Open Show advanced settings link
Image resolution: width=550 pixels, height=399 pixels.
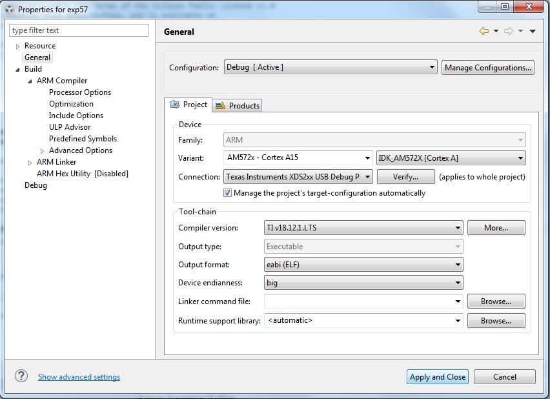pyautogui.click(x=79, y=376)
